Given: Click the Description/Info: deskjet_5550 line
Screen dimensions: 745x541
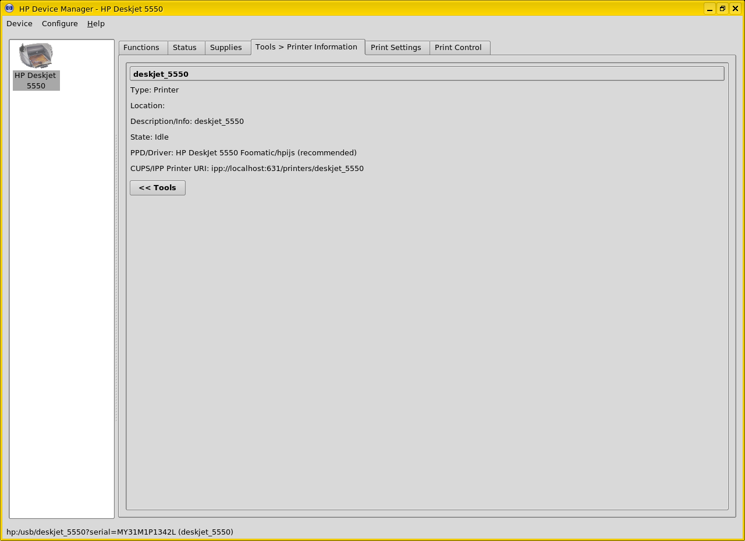Looking at the screenshot, I should click(x=187, y=122).
